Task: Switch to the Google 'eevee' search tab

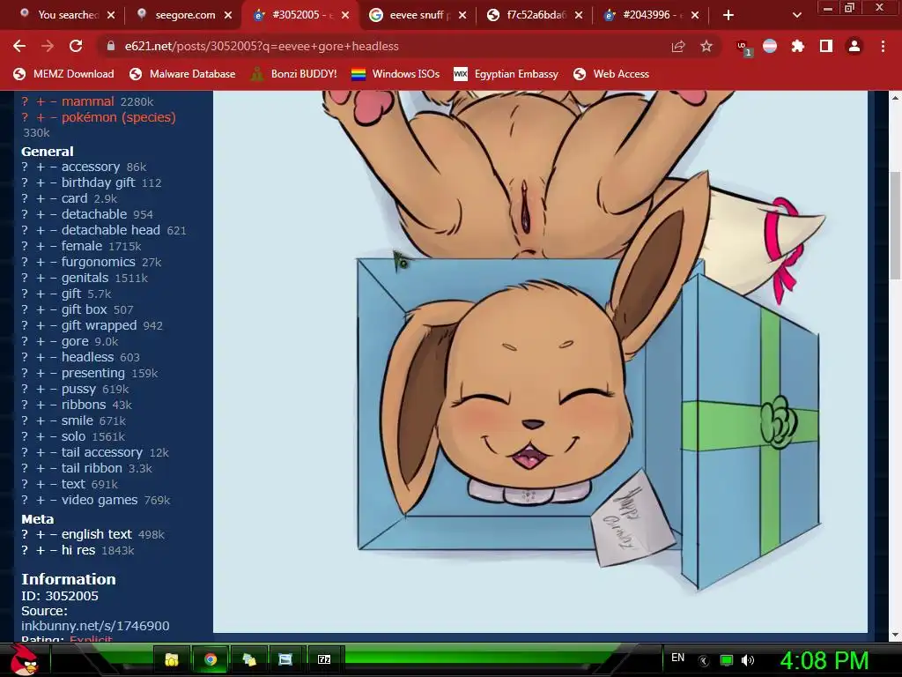Action: (417, 15)
